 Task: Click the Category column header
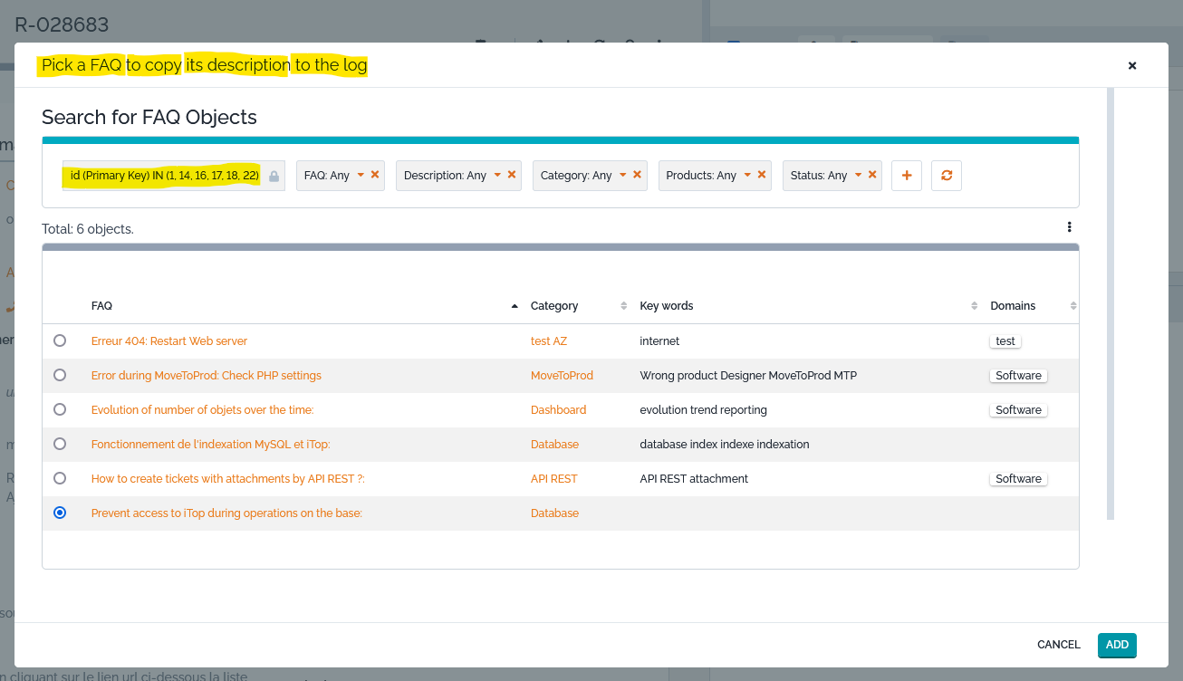pos(554,306)
